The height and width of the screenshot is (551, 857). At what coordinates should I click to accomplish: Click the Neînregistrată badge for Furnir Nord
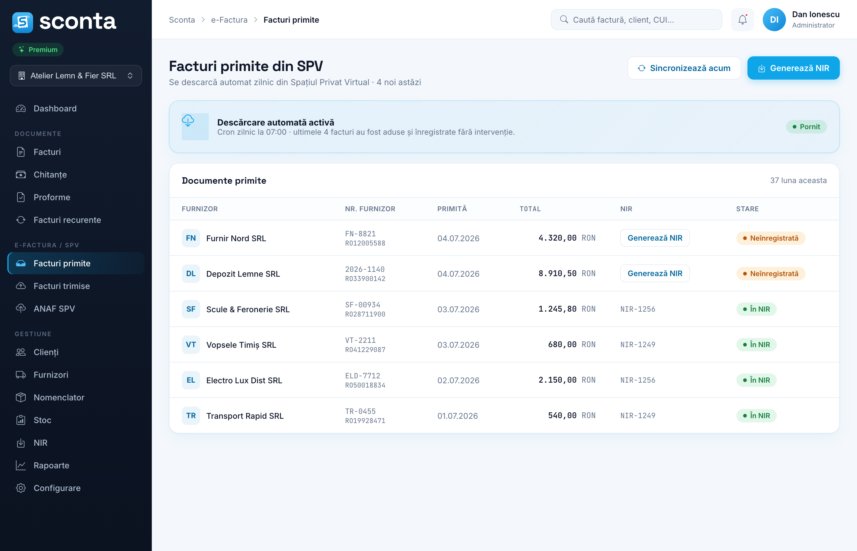click(x=770, y=238)
